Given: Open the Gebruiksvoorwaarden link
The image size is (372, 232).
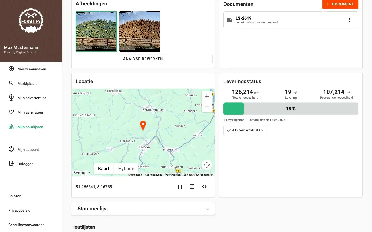Looking at the screenshot, I should click(x=26, y=225).
